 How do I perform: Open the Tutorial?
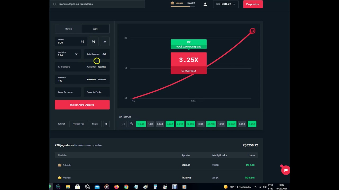61,124
